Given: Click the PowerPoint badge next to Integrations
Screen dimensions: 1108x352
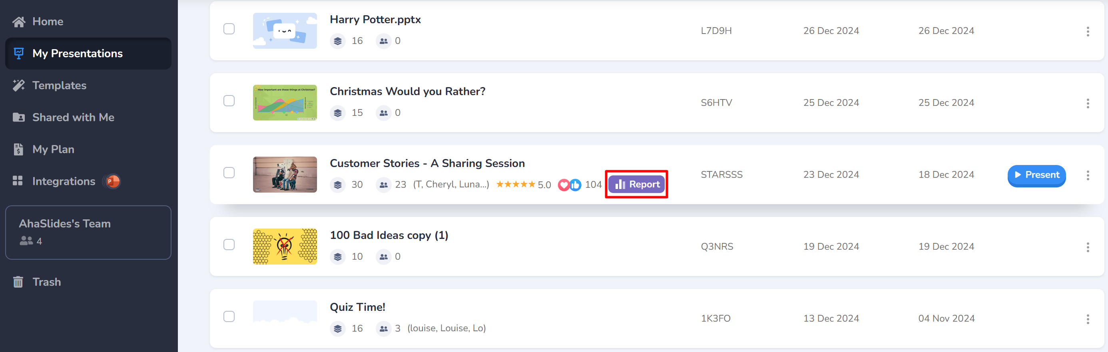Looking at the screenshot, I should [112, 181].
